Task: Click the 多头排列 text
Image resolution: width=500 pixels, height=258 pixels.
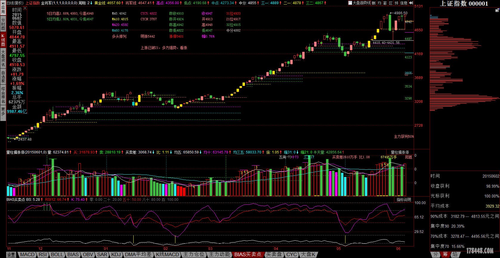Action: click(x=119, y=36)
